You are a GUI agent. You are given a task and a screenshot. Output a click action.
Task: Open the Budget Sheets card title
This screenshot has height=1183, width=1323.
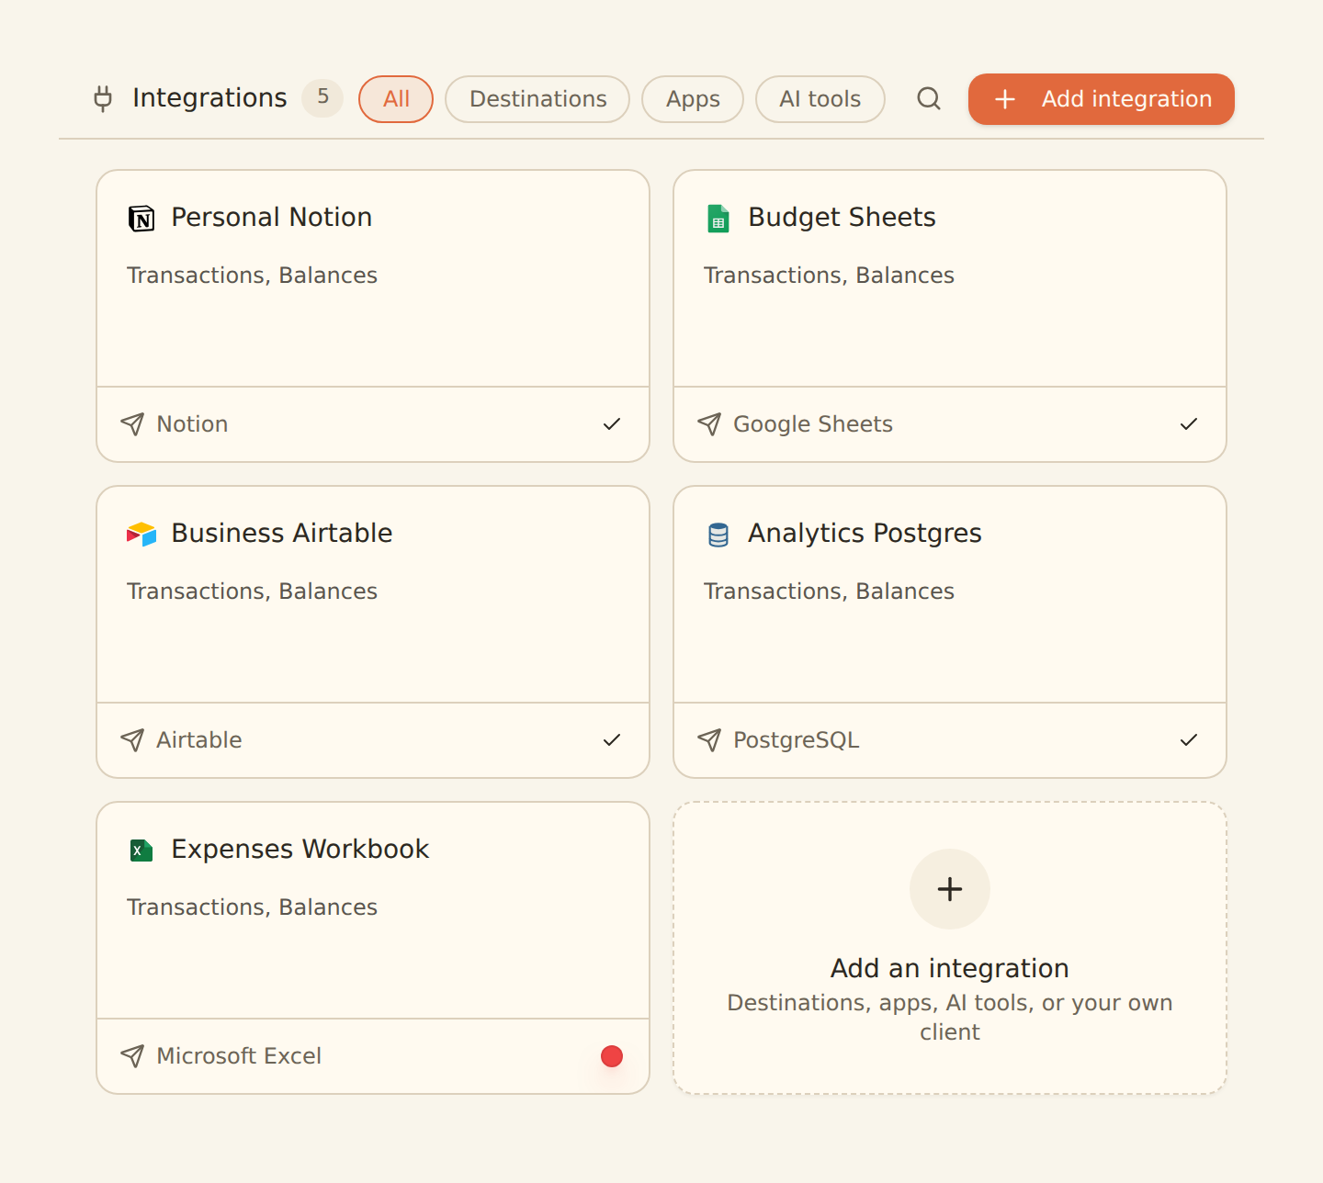click(842, 218)
